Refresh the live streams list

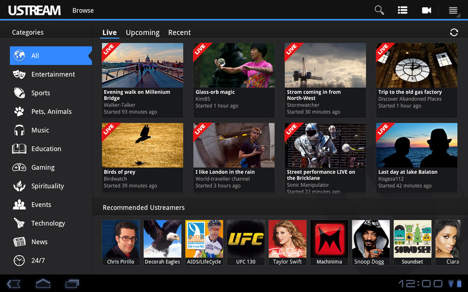pos(454,32)
